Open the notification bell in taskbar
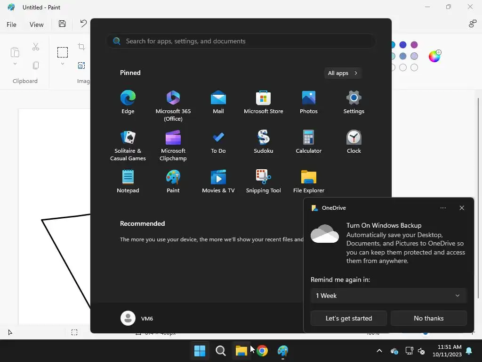 coord(469,351)
